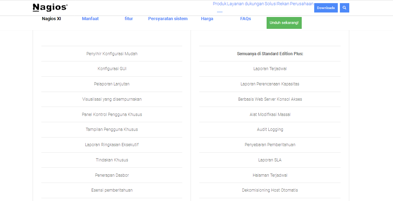Select the fitur tab
393x201 pixels.
tap(129, 19)
